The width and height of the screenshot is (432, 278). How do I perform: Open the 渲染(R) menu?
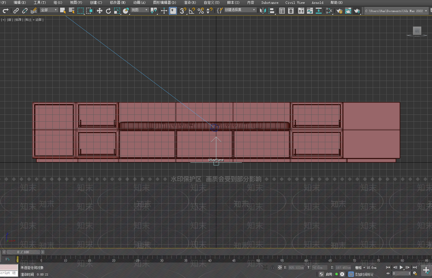[190, 2]
